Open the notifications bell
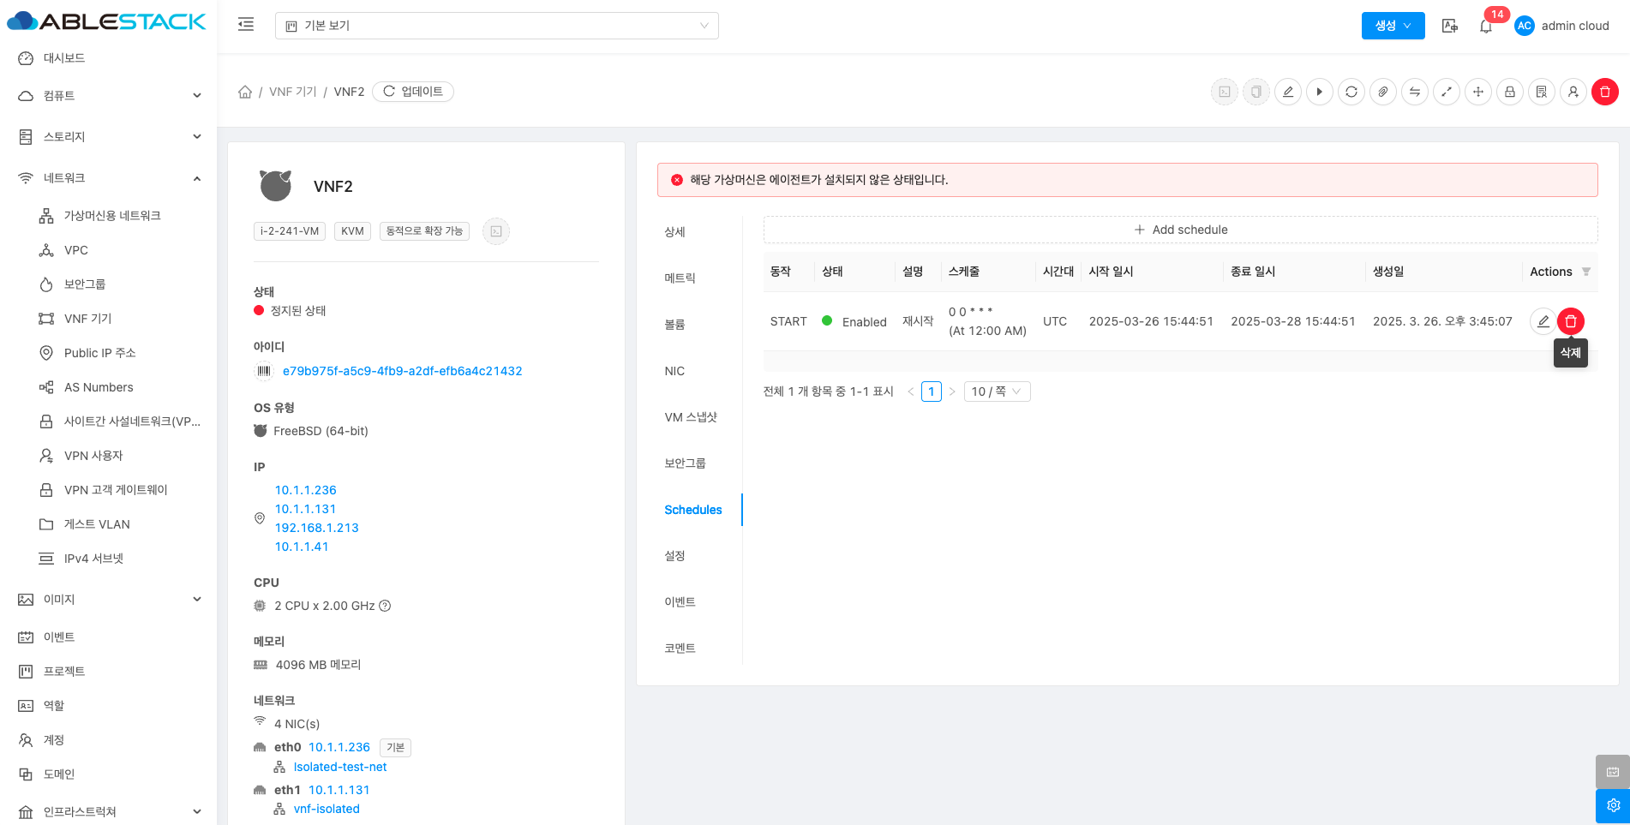The image size is (1630, 825). [1486, 26]
